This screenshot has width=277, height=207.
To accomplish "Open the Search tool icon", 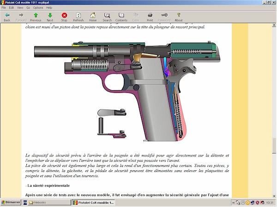I will [x=107, y=15].
